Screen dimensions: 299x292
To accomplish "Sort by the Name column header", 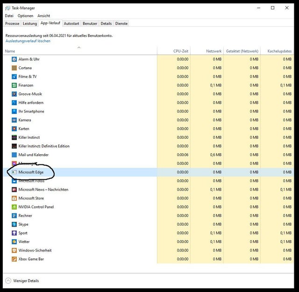I will tap(80, 51).
